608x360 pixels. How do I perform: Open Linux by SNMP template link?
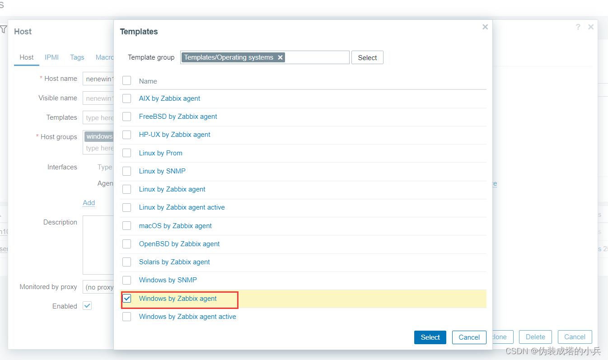(x=162, y=171)
